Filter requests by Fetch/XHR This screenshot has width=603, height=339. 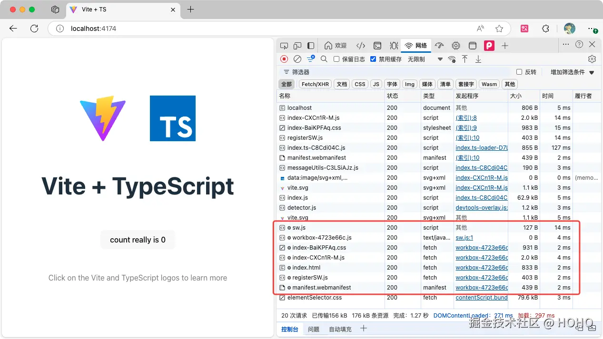[x=315, y=84]
